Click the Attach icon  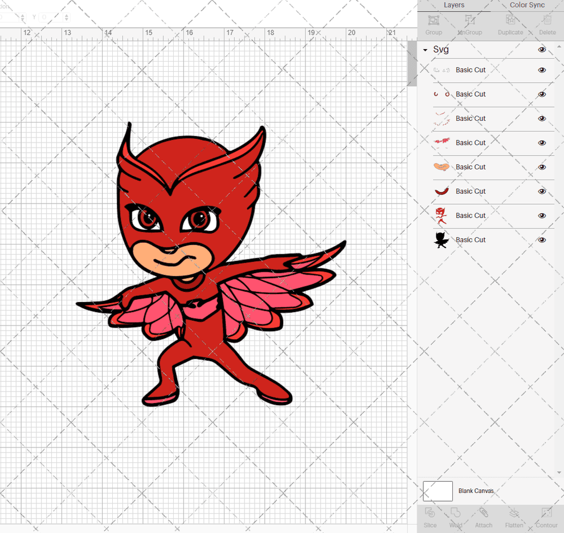coord(484,519)
